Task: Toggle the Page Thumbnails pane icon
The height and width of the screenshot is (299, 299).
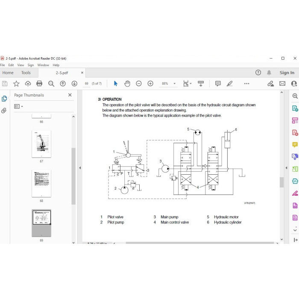Action: tap(4, 99)
